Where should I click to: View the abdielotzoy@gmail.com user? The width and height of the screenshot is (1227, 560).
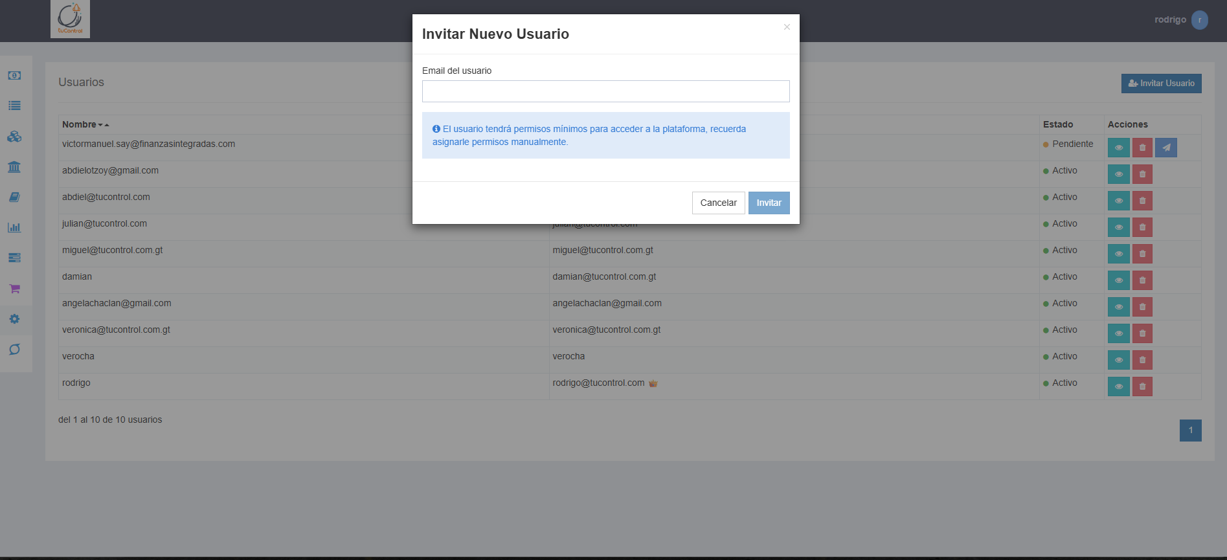click(1118, 174)
